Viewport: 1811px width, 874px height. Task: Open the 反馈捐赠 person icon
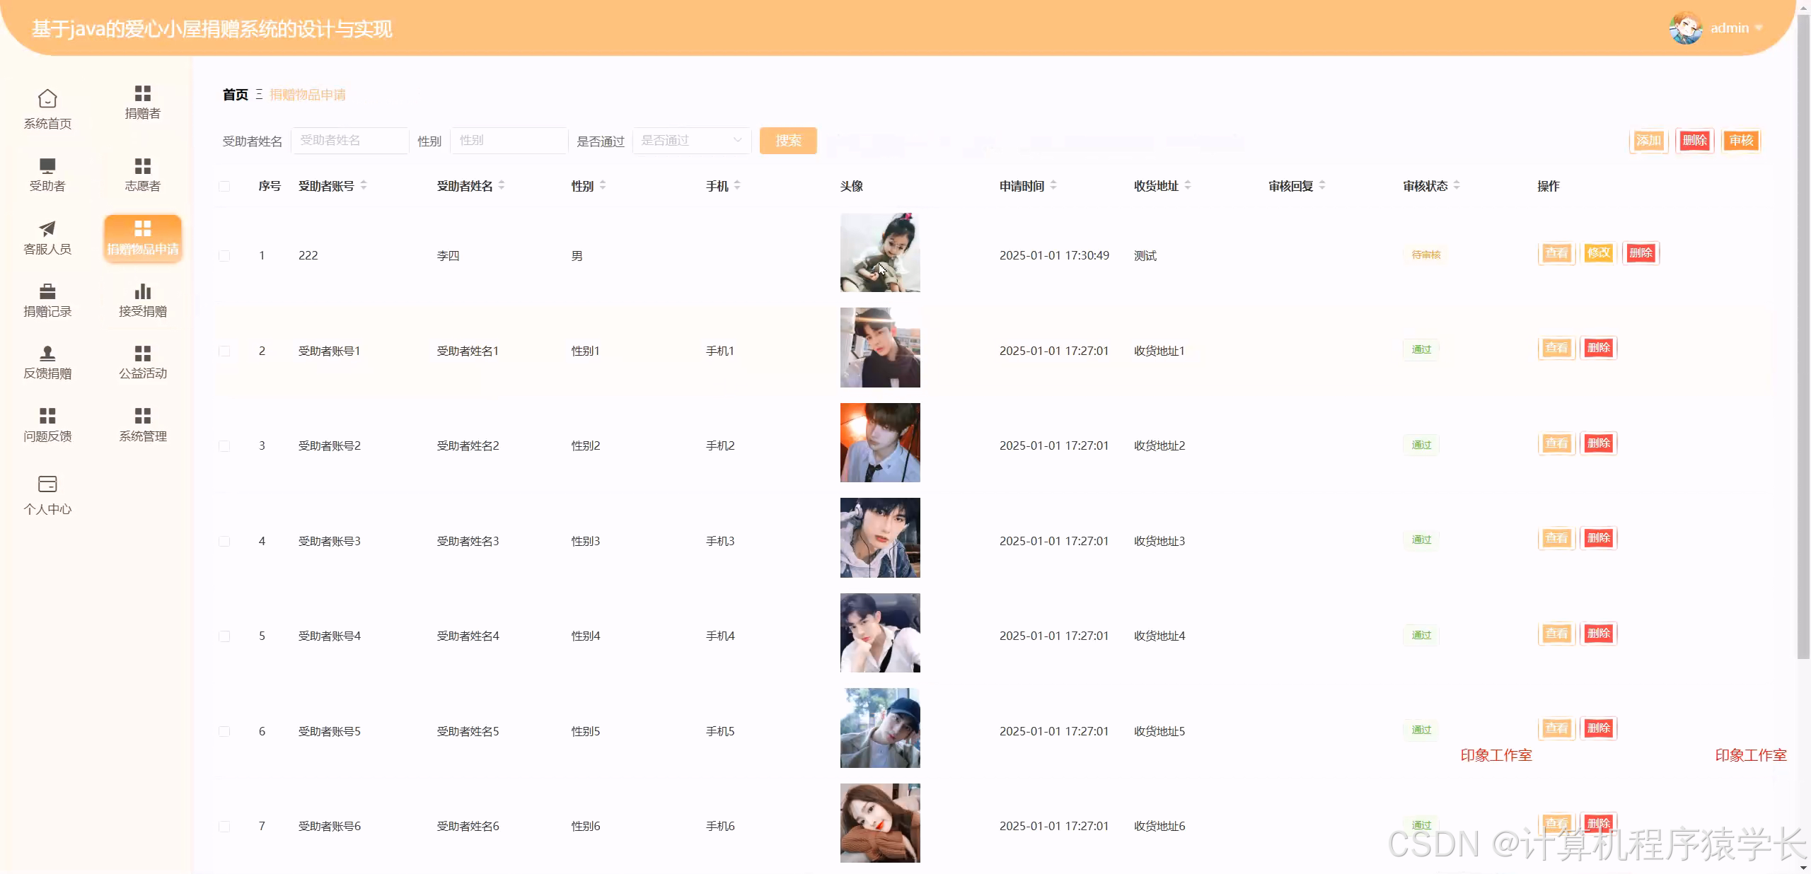[47, 354]
